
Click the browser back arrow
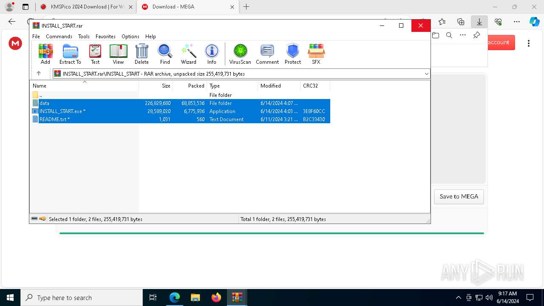[x=12, y=22]
